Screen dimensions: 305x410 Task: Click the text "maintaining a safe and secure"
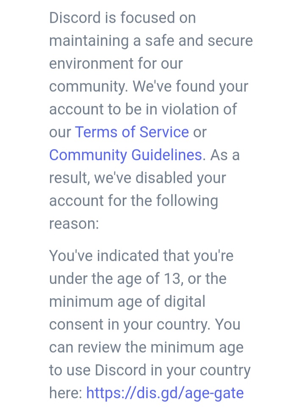click(x=151, y=41)
